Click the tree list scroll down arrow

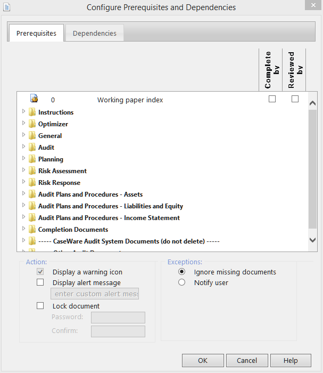coord(312,240)
